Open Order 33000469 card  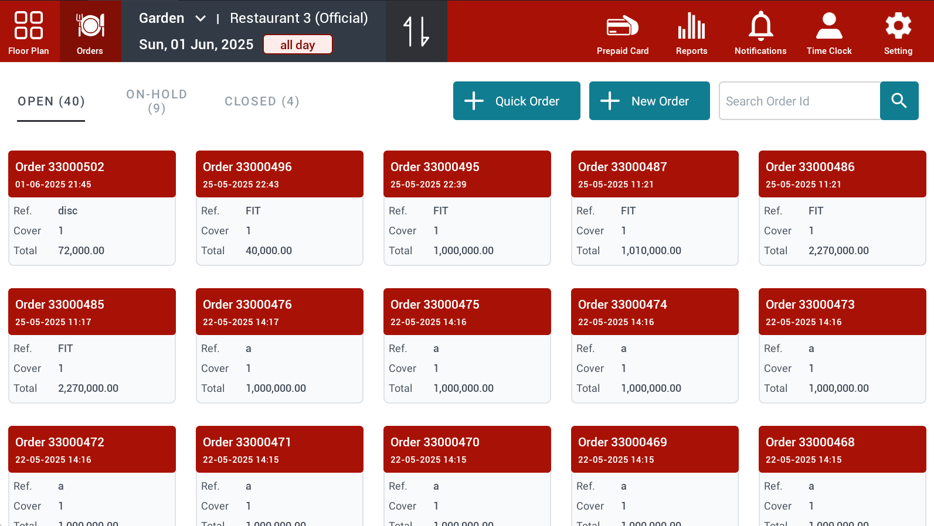(655, 476)
